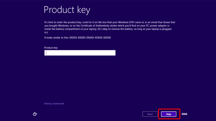Click the Skip button

pos(168,114)
